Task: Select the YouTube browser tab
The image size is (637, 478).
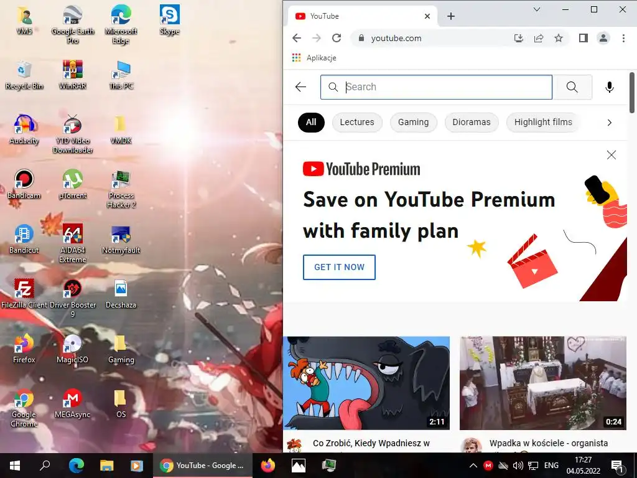Action: pyautogui.click(x=361, y=16)
